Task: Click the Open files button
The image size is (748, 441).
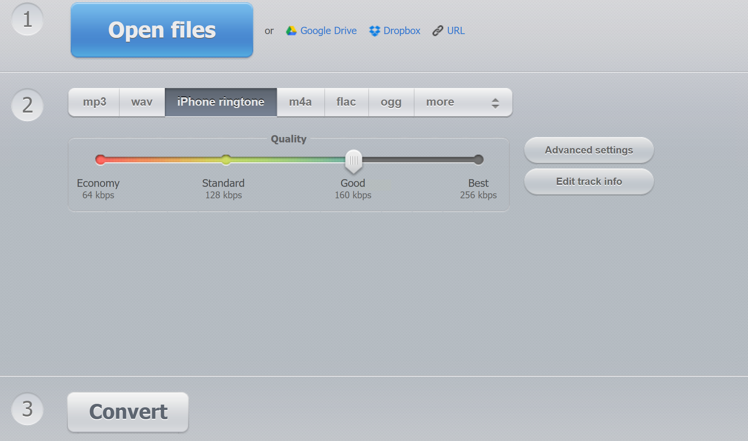Action: point(162,30)
